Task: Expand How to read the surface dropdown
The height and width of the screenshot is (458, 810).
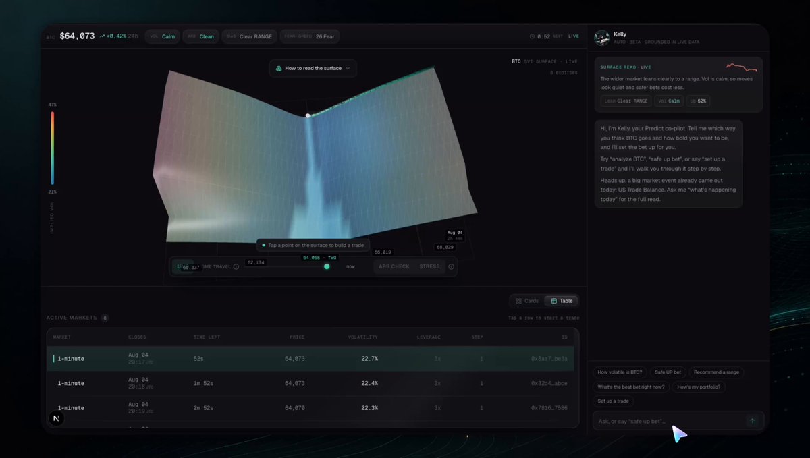Action: (x=313, y=68)
